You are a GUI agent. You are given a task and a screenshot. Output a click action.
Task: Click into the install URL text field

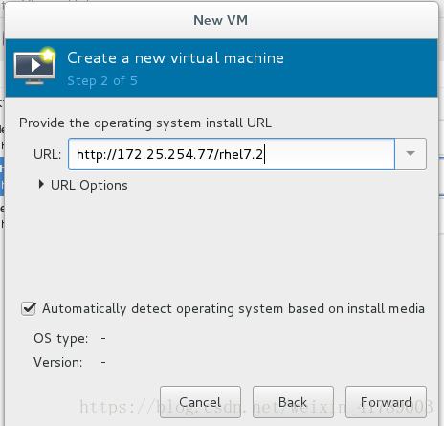[232, 154]
